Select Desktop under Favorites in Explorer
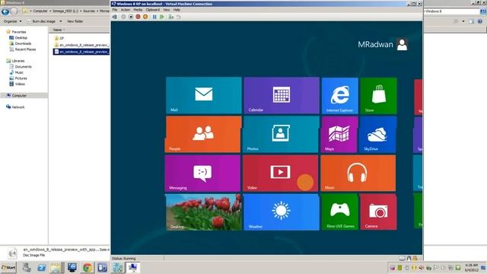 pyautogui.click(x=18, y=37)
